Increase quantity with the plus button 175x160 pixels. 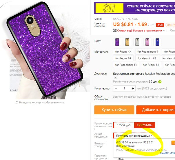[x=133, y=88]
